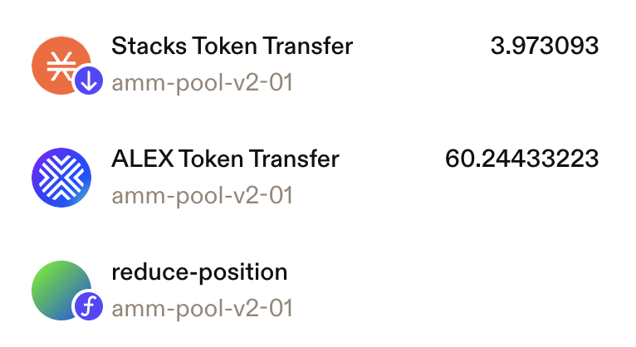Click the word Transfer in Stacks row

pyautogui.click(x=308, y=46)
